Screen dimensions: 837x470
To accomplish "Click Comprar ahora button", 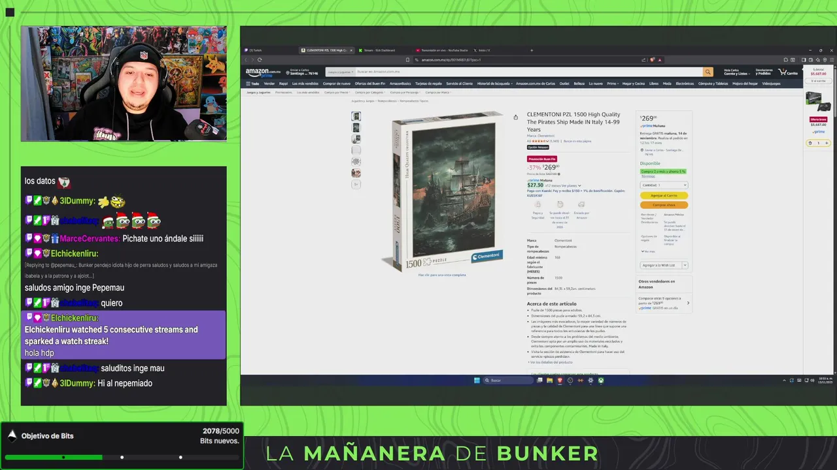I will 664,205.
